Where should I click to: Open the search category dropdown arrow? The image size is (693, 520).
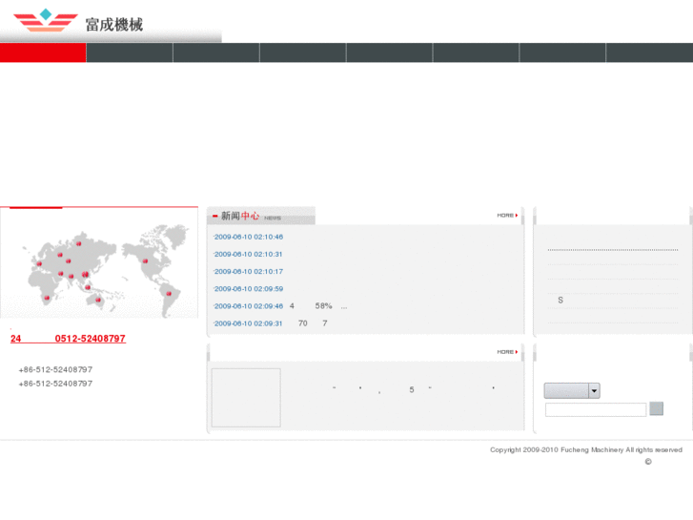[x=594, y=391]
